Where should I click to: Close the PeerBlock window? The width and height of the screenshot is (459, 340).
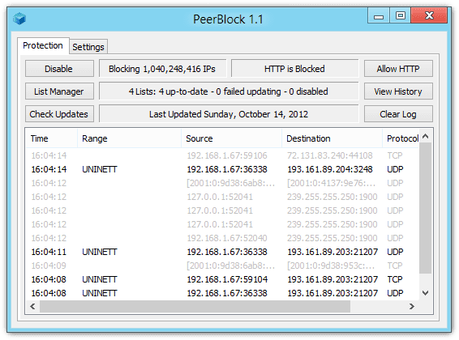click(x=429, y=15)
